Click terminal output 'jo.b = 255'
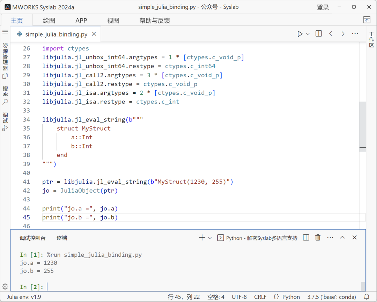The height and width of the screenshot is (302, 377). (x=37, y=271)
